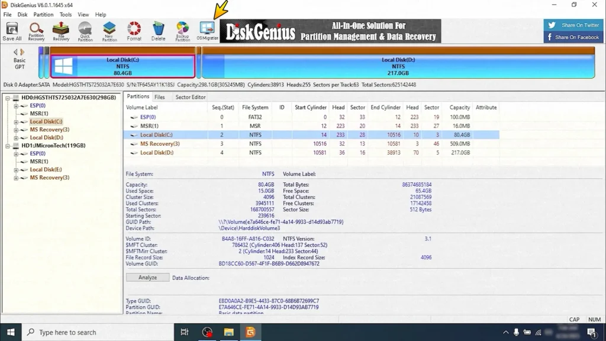Open the View menu
Image resolution: width=606 pixels, height=341 pixels.
[83, 15]
